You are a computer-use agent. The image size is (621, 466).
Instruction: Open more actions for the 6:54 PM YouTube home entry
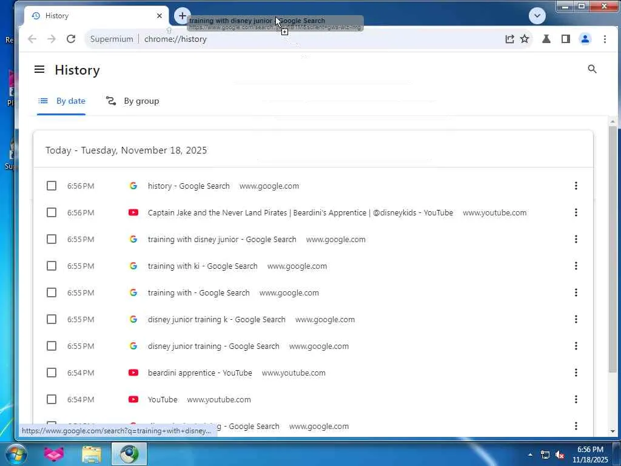tap(576, 399)
